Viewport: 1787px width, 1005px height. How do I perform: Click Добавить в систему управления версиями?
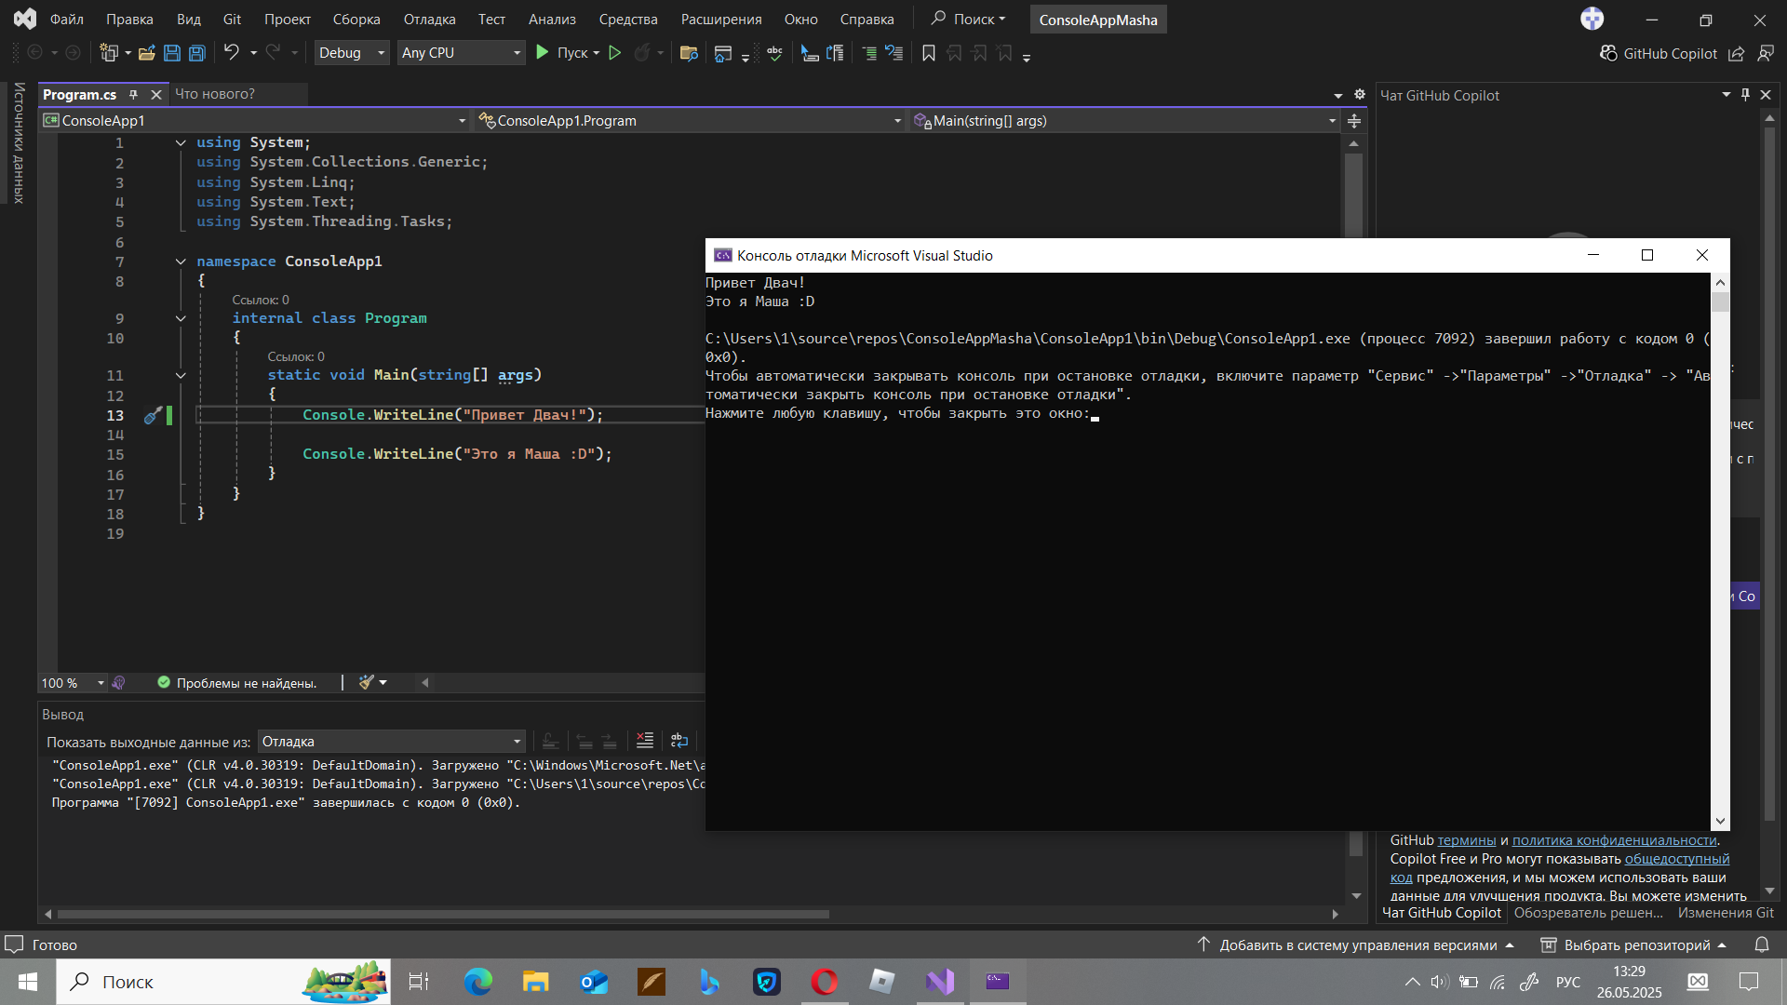(x=1357, y=945)
